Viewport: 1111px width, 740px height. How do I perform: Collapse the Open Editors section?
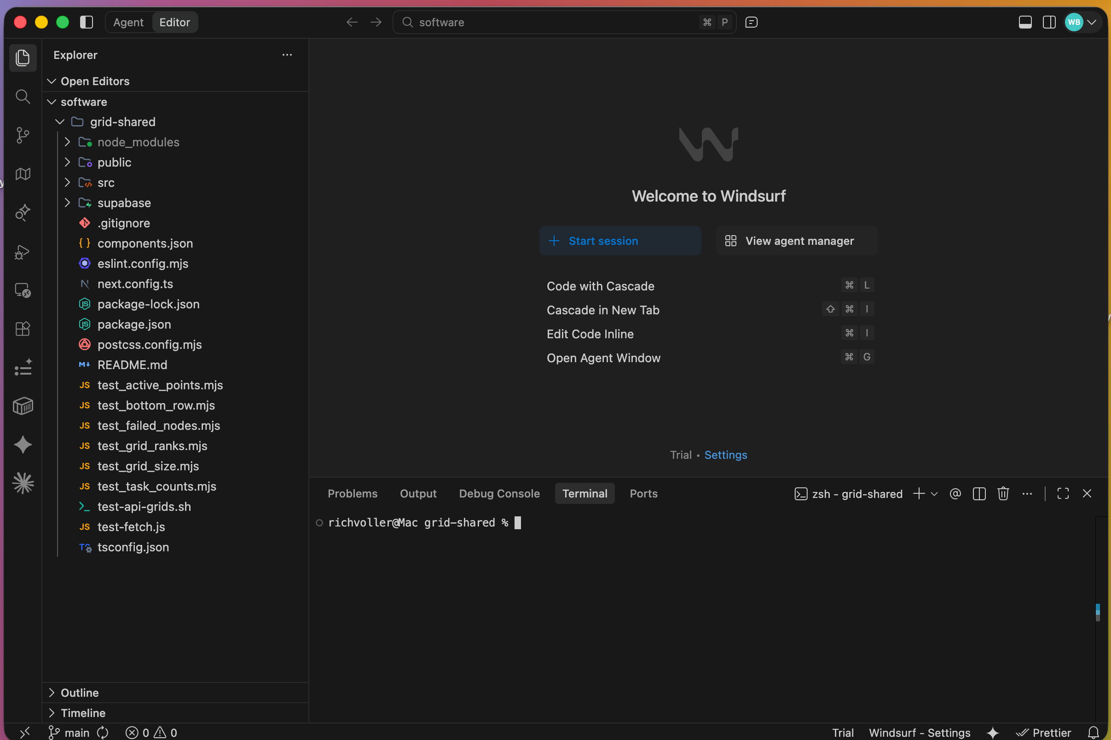[52, 81]
